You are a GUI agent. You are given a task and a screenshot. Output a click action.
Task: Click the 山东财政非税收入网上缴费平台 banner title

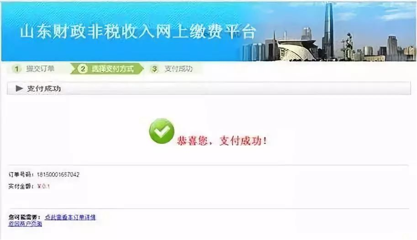[x=138, y=32]
